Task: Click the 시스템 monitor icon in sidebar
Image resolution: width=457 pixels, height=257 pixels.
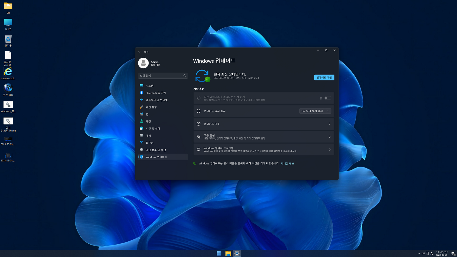Action: tap(141, 86)
